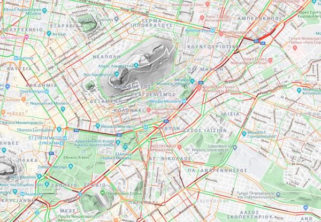
Task: Click the Ζάππειο Μέγαρο landmark marker
Action: pos(71,166)
